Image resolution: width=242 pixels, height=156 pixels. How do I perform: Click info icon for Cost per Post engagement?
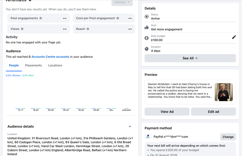pyautogui.click(x=118, y=18)
